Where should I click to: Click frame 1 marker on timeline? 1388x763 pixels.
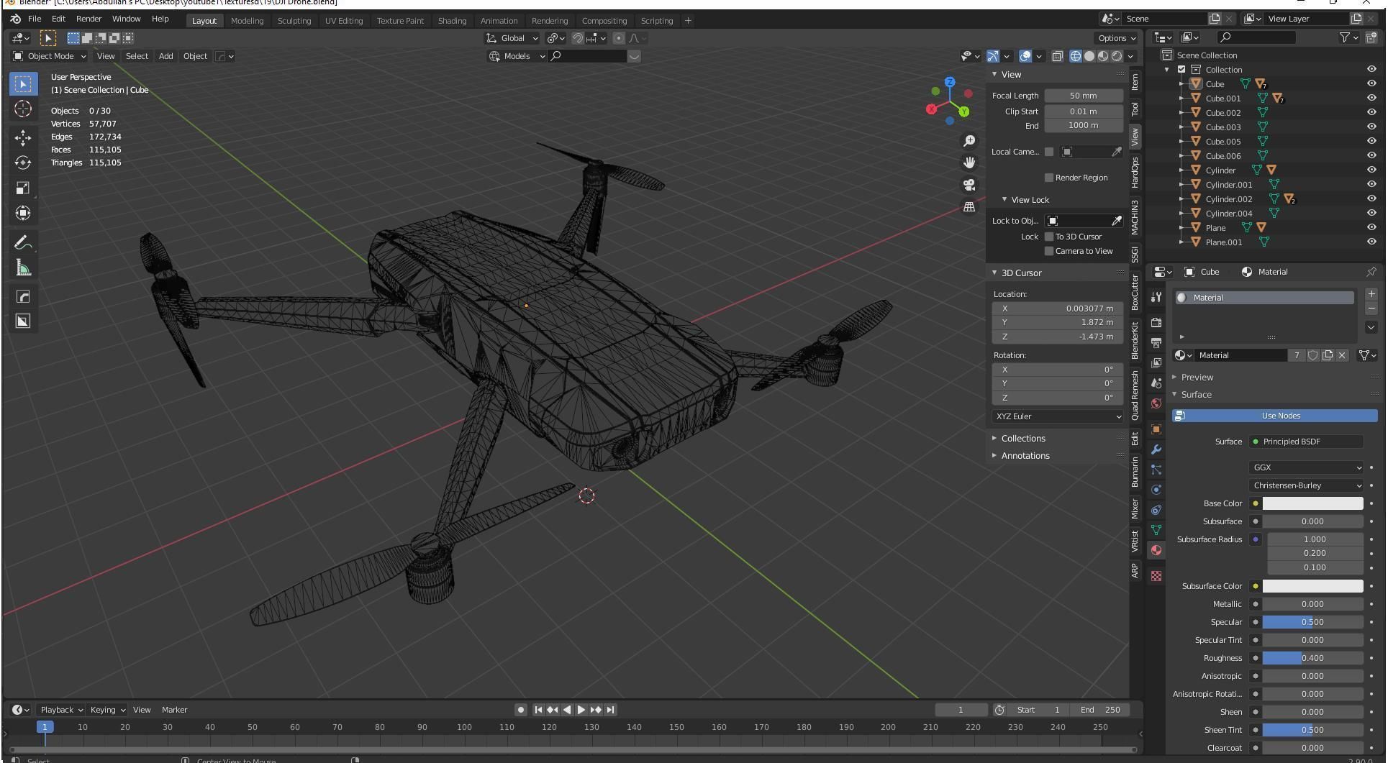45,727
